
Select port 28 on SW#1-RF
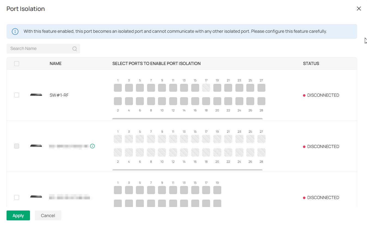pyautogui.click(x=261, y=101)
